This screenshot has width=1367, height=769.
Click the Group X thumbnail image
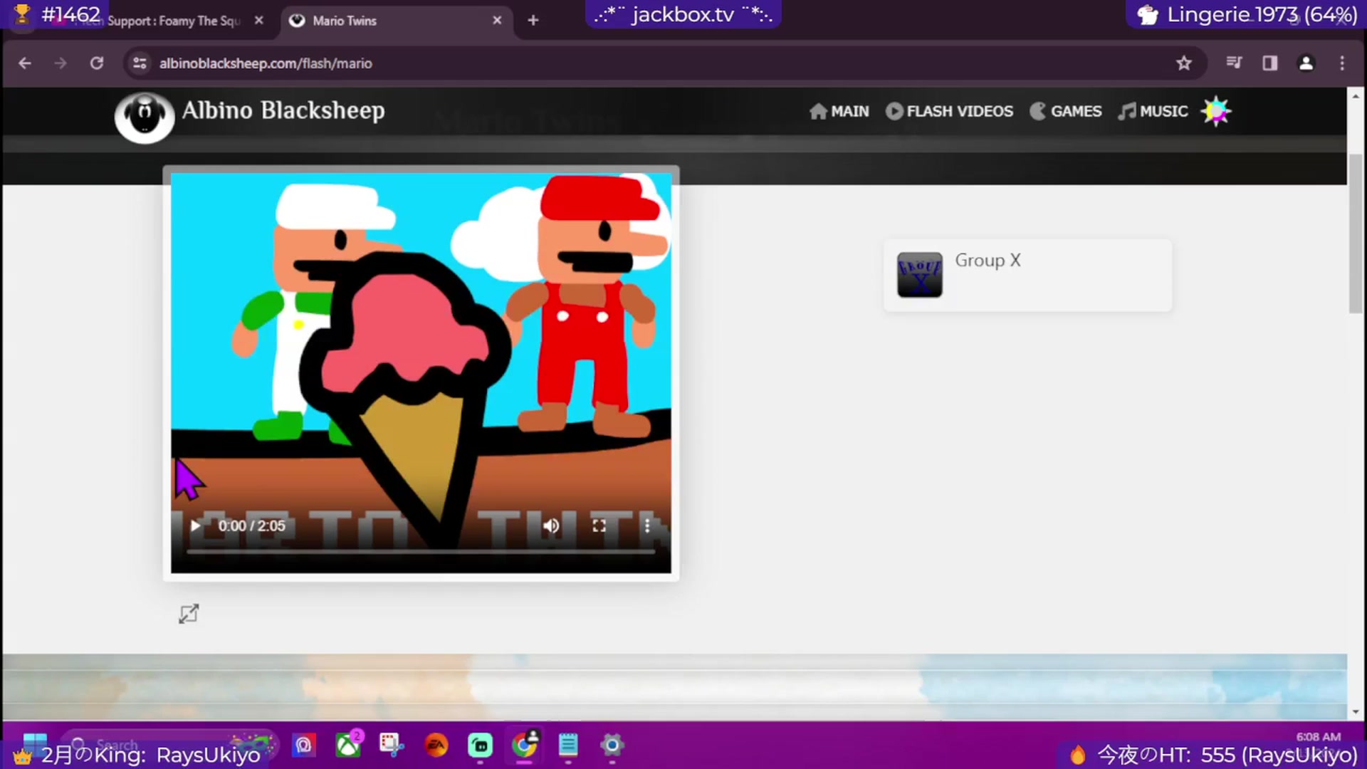919,275
